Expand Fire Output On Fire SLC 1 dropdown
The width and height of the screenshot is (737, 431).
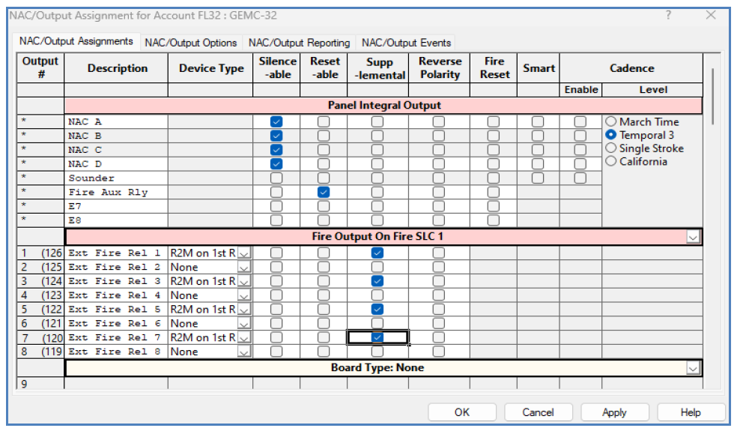(x=693, y=237)
